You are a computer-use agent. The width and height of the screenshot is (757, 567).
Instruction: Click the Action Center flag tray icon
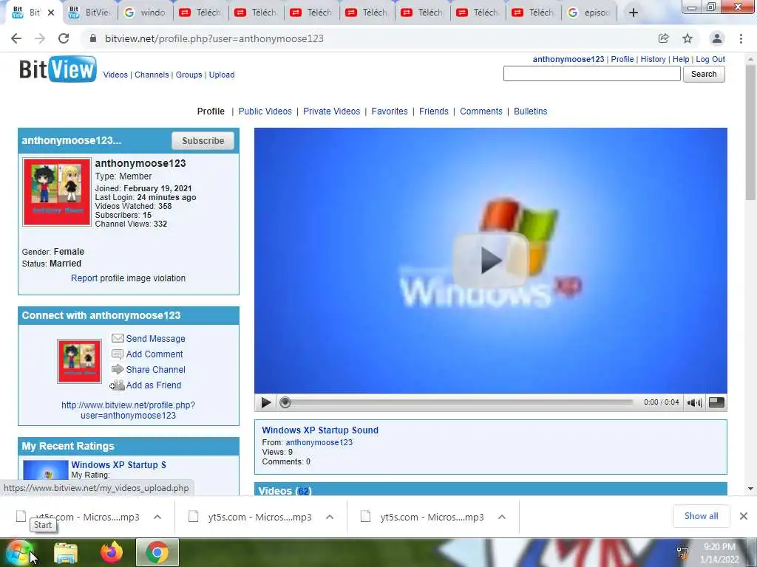coord(682,552)
